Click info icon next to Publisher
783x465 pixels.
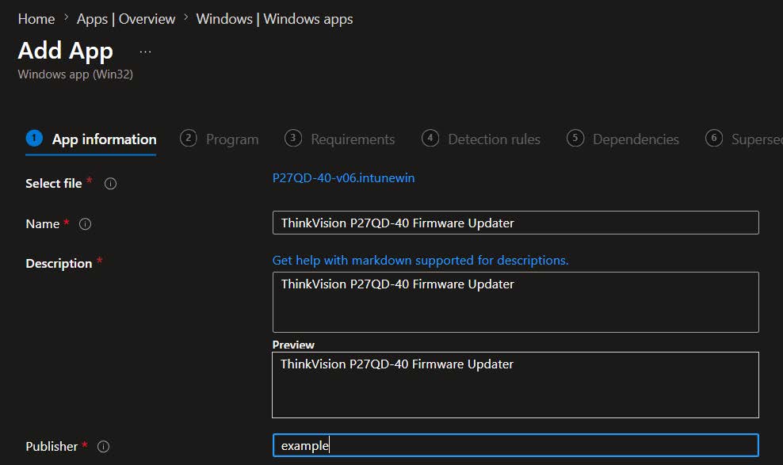[x=103, y=447]
